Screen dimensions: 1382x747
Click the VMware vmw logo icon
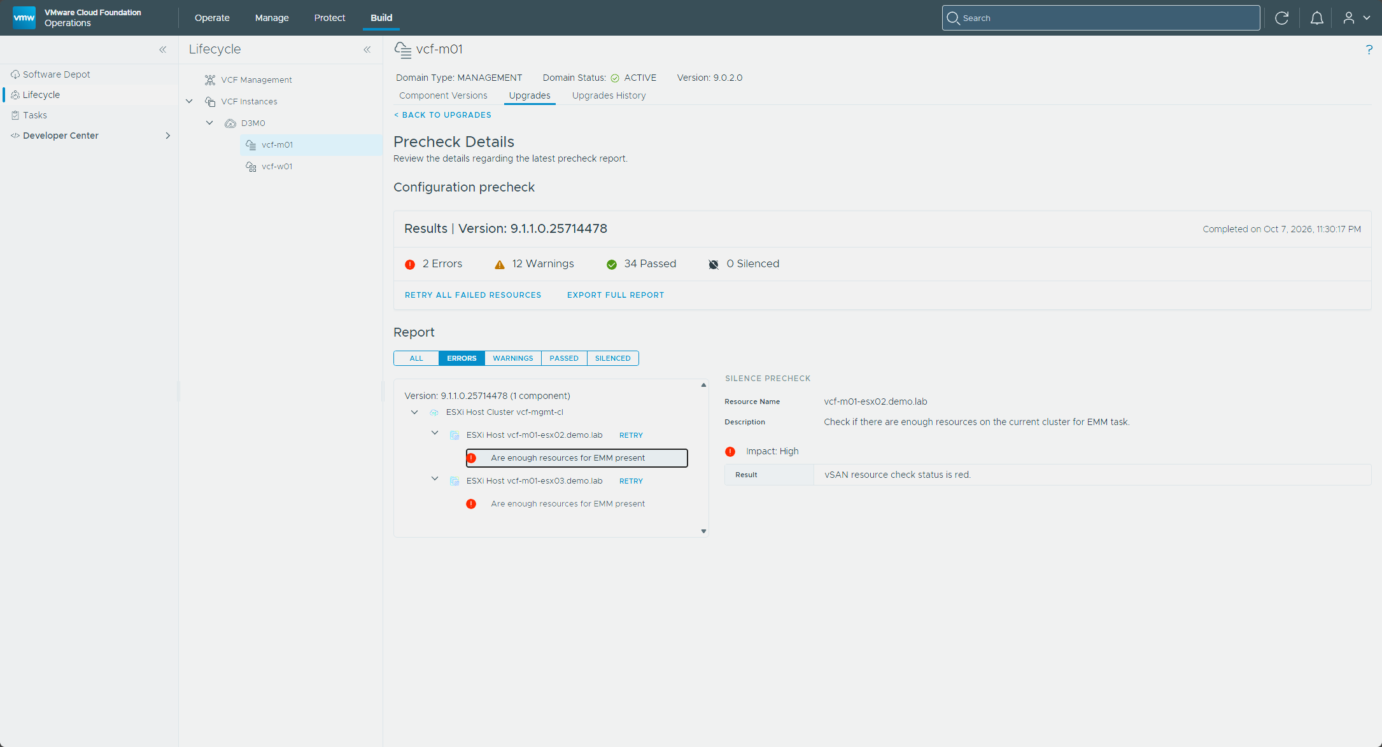click(24, 17)
